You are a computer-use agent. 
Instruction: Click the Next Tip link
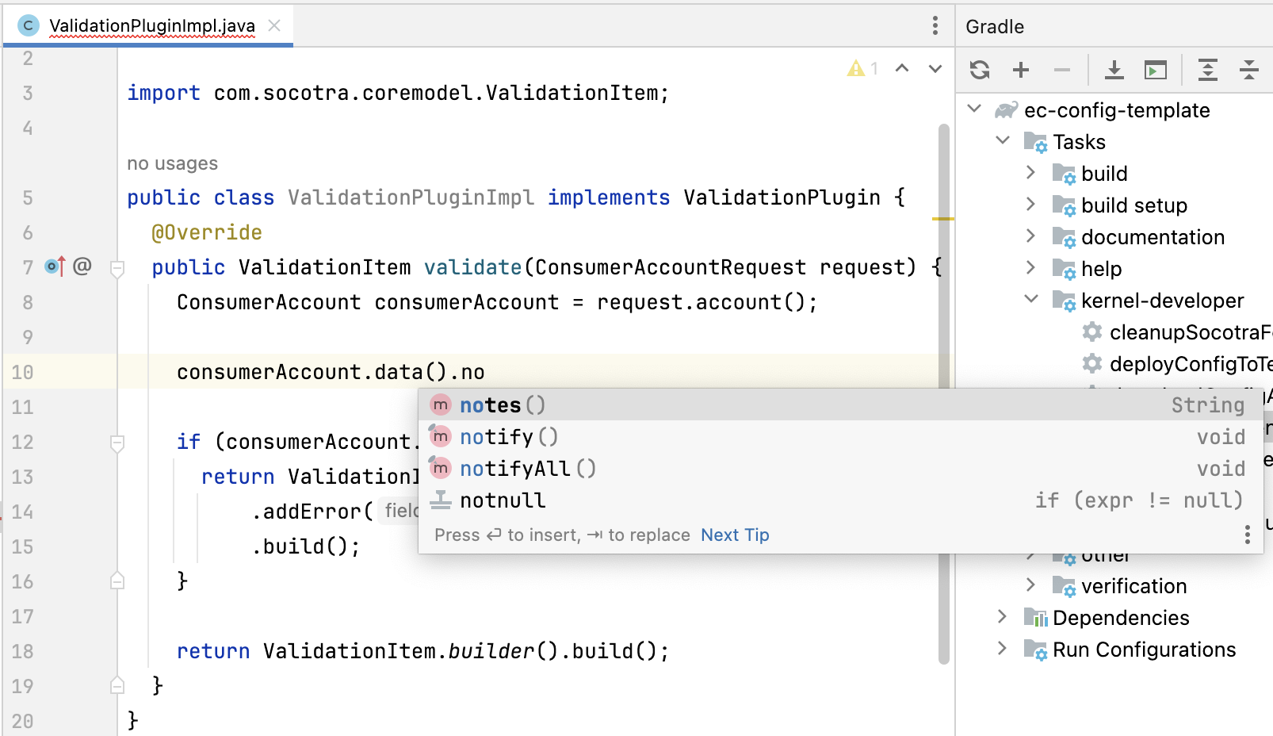735,535
